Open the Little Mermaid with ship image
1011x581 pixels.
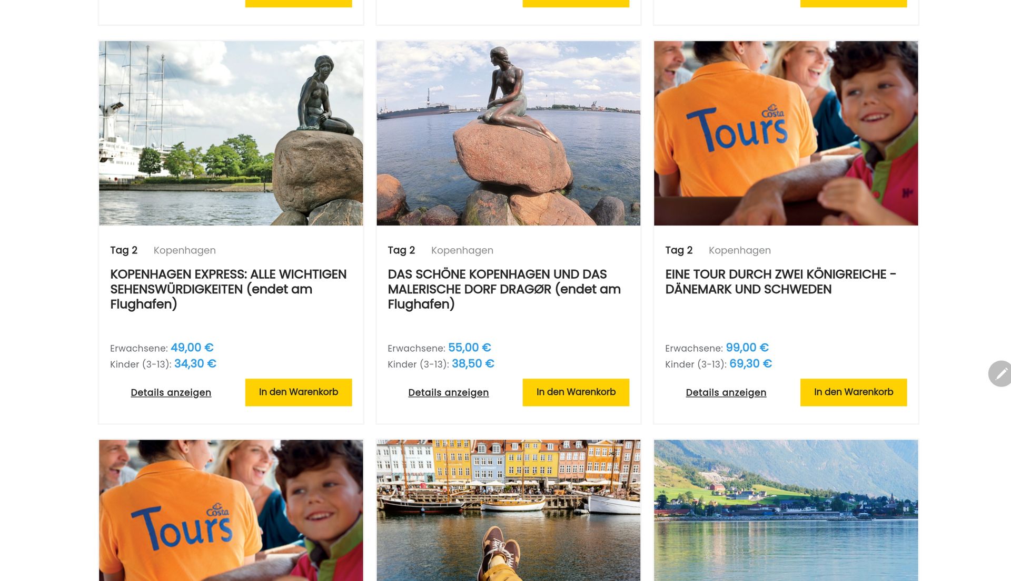(231, 134)
